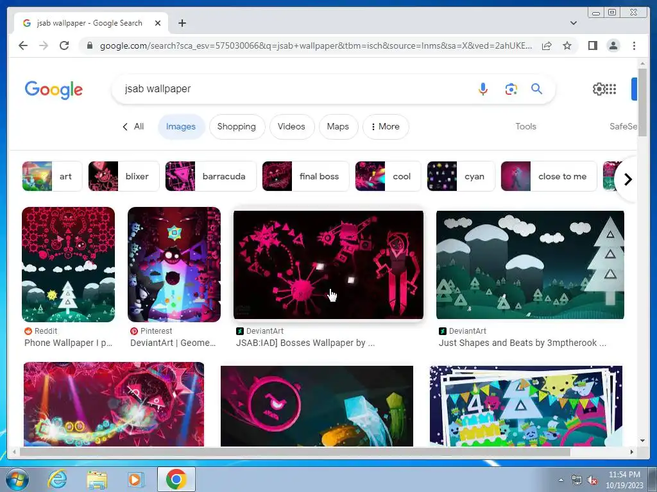The width and height of the screenshot is (657, 492).
Task: Switch to the Maps tab
Action: pos(337,126)
